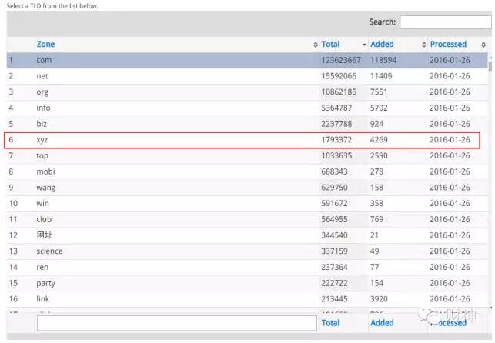Screen dimensions: 495x343
Task: Pick the info zone row
Action: click(x=43, y=108)
